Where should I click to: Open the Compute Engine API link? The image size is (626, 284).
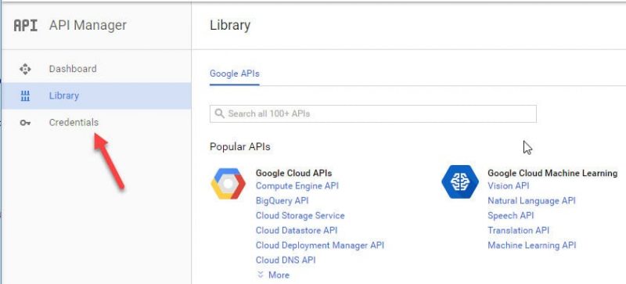coord(297,185)
